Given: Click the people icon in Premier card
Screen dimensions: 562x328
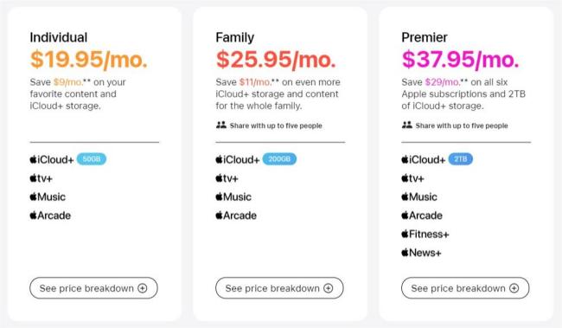Looking at the screenshot, I should point(407,125).
